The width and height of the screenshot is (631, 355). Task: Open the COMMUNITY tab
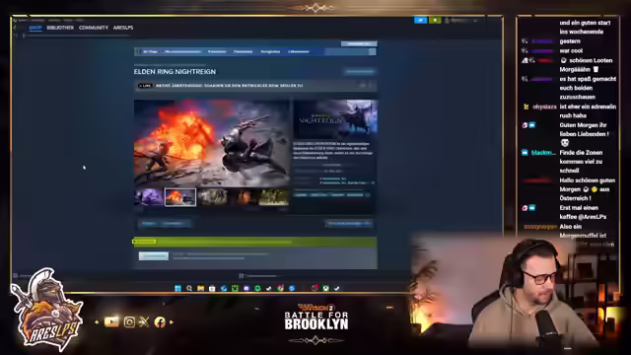point(94,28)
